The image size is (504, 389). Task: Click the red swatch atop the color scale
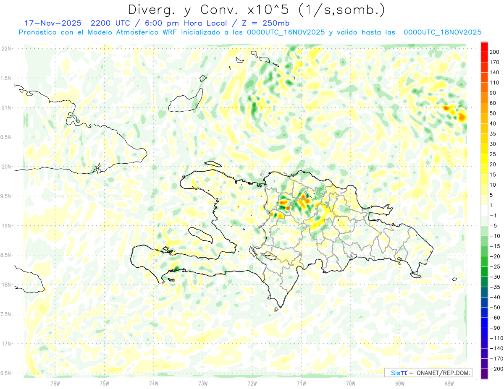(484, 47)
